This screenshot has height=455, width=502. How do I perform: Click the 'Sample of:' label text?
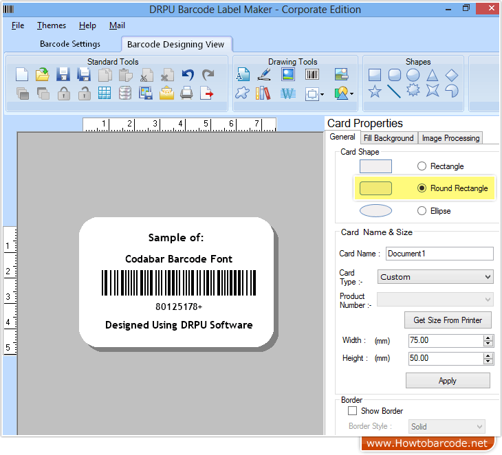click(176, 237)
